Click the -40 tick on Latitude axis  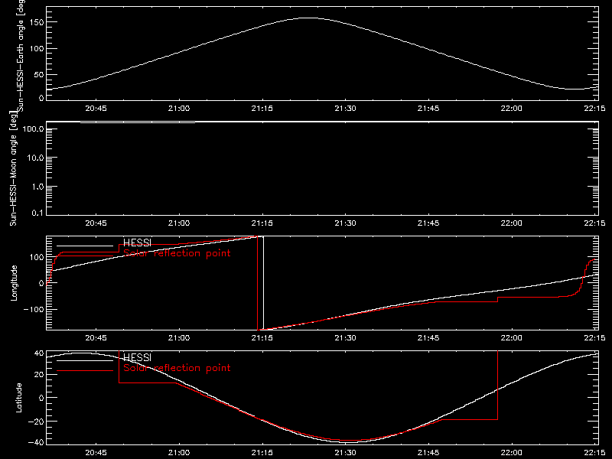coord(36,442)
